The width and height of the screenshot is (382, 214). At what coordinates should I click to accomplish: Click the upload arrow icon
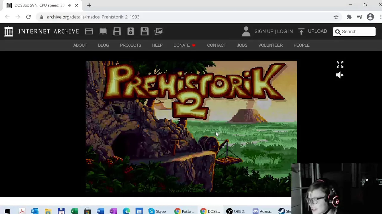pyautogui.click(x=301, y=31)
